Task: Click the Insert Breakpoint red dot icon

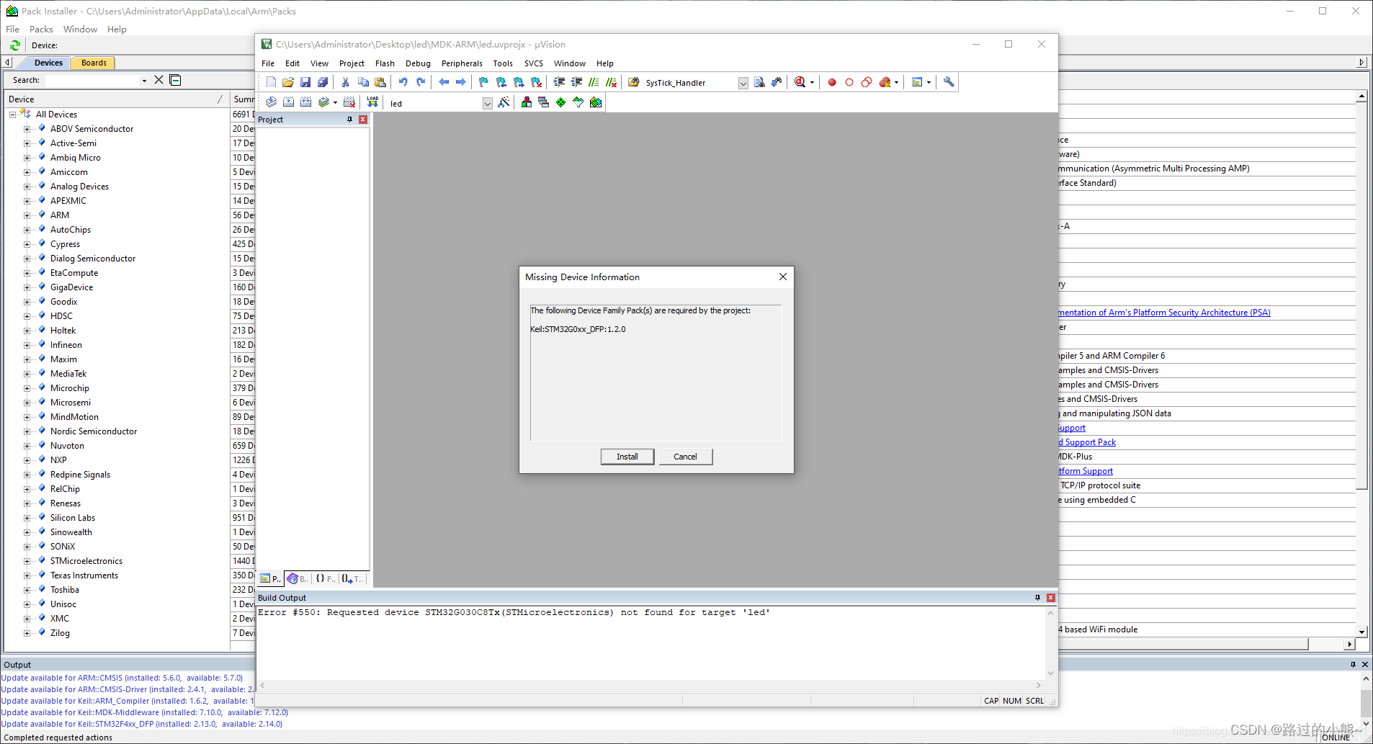Action: 832,82
